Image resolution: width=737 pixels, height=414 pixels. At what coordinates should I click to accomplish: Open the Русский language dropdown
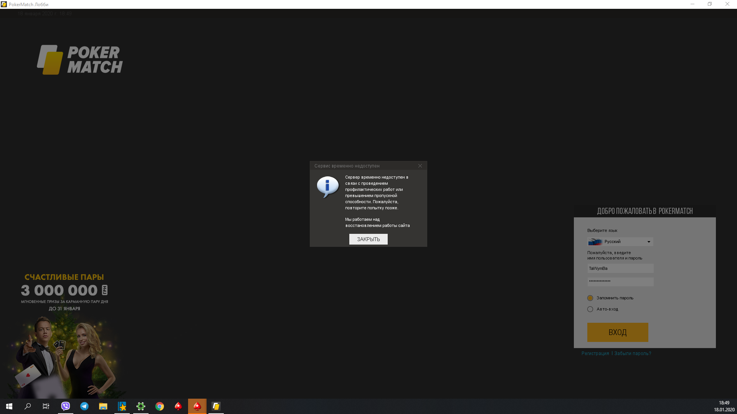(620, 242)
